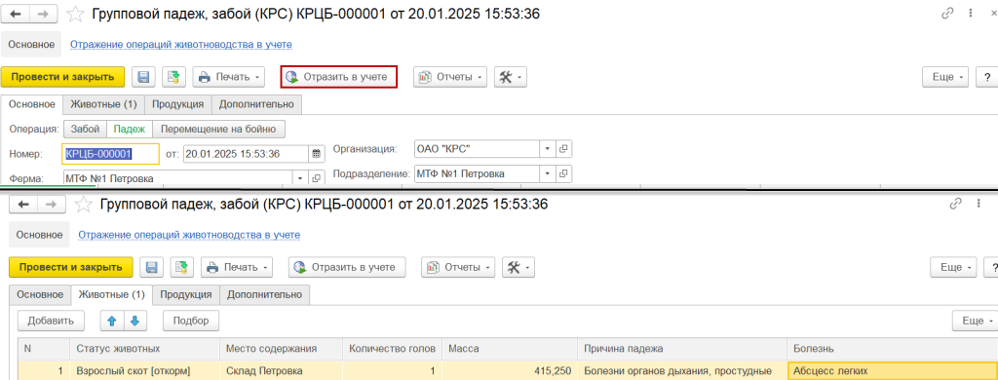998x380 pixels.
Task: Click the save (floppy disk) icon in the upper toolbar
Action: coord(143,77)
